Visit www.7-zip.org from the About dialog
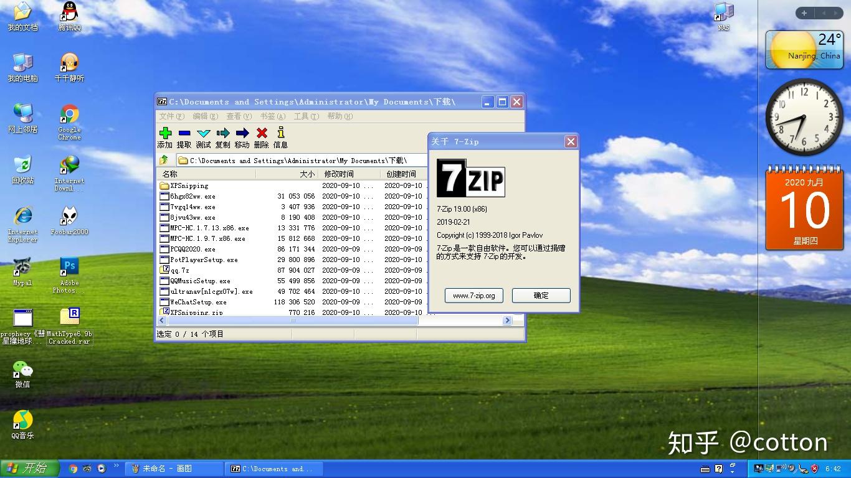Viewport: 851px width, 478px height. pos(473,296)
